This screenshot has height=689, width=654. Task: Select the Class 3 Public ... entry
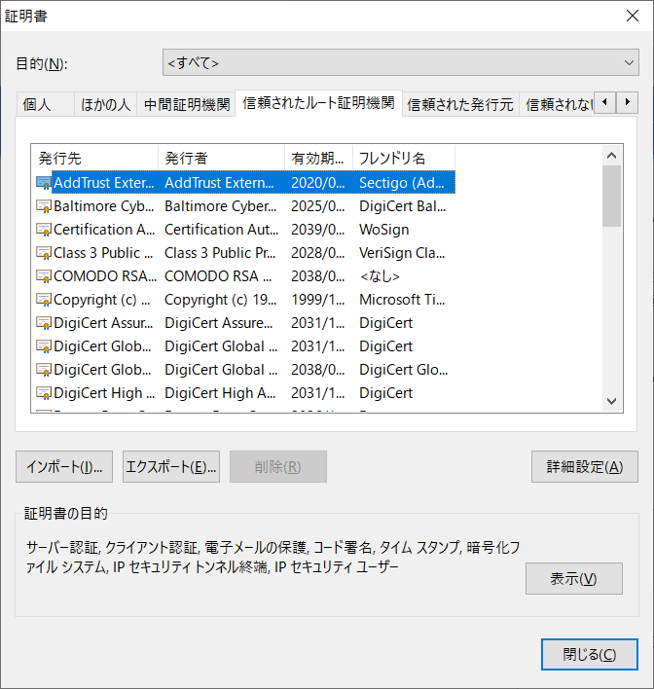point(103,253)
